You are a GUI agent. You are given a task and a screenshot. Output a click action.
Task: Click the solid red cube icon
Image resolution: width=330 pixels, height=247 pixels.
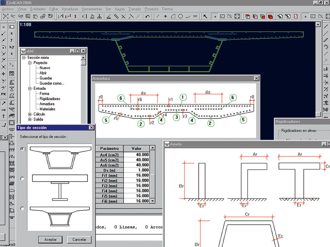[270, 17]
